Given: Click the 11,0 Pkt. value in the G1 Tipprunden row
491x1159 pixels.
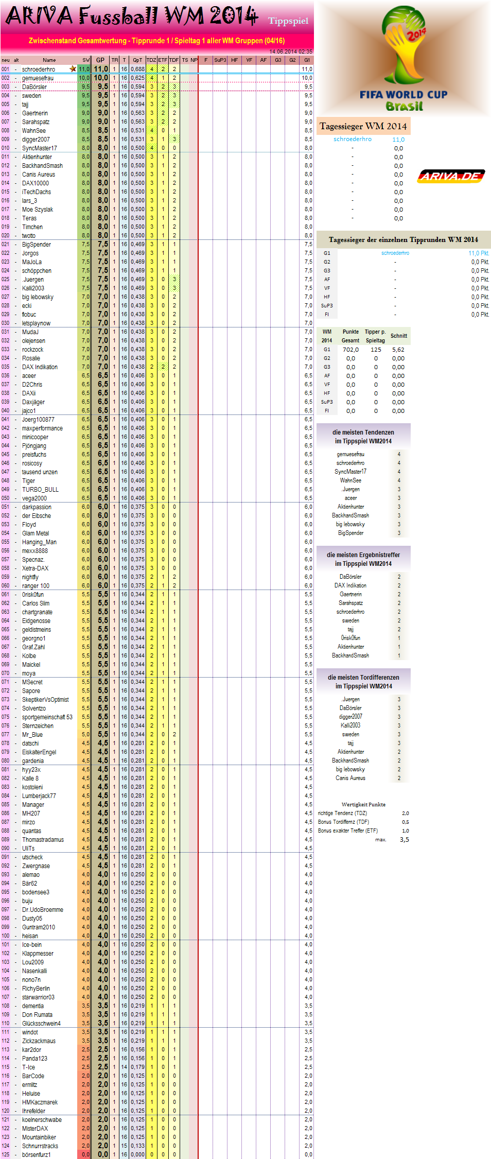Looking at the screenshot, I should click(x=478, y=253).
